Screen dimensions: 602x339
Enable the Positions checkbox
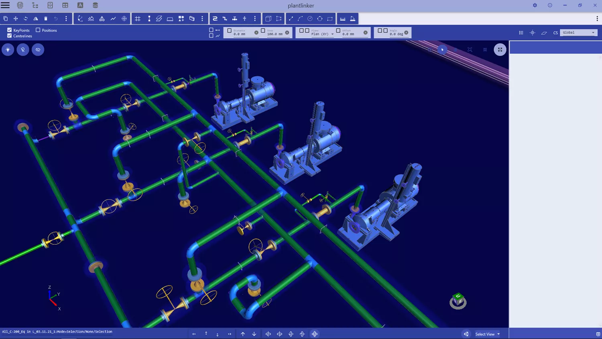pyautogui.click(x=38, y=30)
